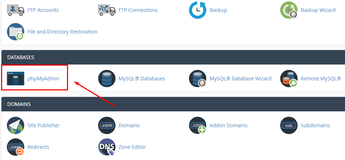Open the phpMyAdmin window icon
This screenshot has height=160, width=345.
point(16,78)
